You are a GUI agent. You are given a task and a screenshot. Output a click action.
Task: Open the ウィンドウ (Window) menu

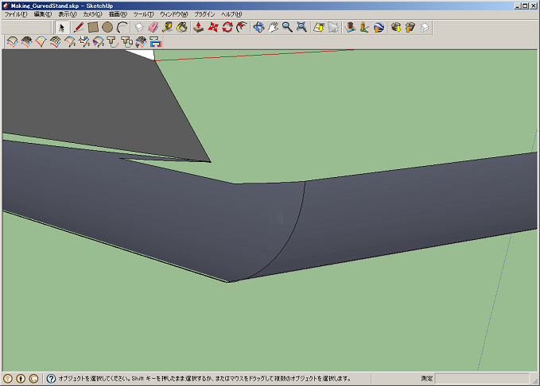(x=174, y=14)
